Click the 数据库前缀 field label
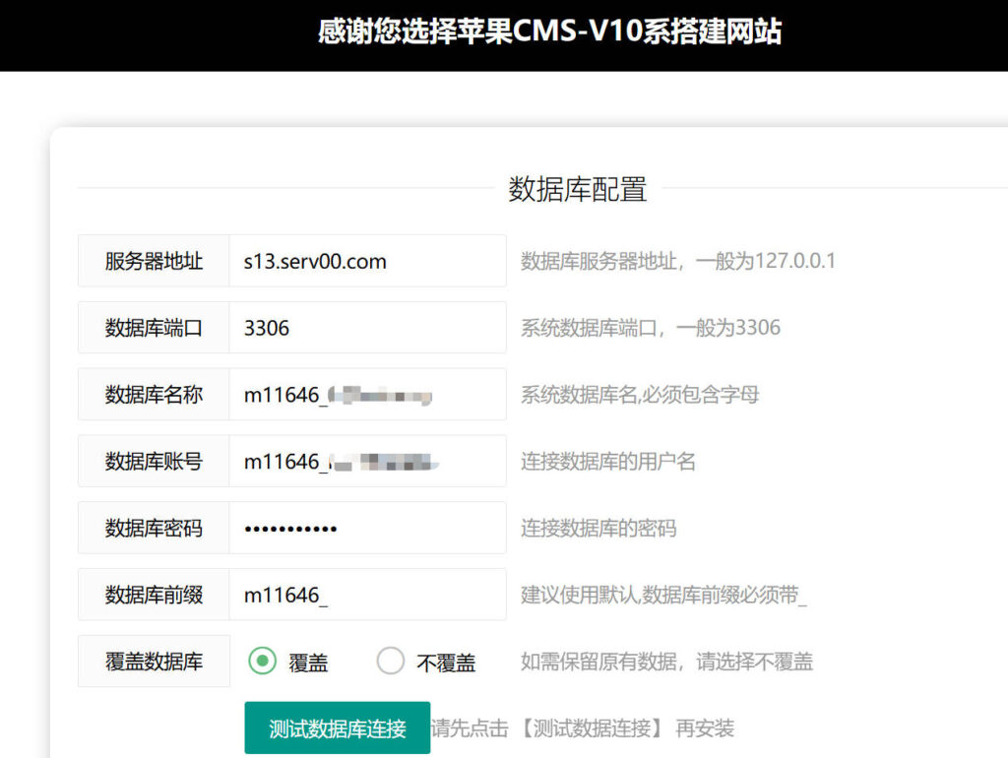1008x758 pixels. point(154,596)
